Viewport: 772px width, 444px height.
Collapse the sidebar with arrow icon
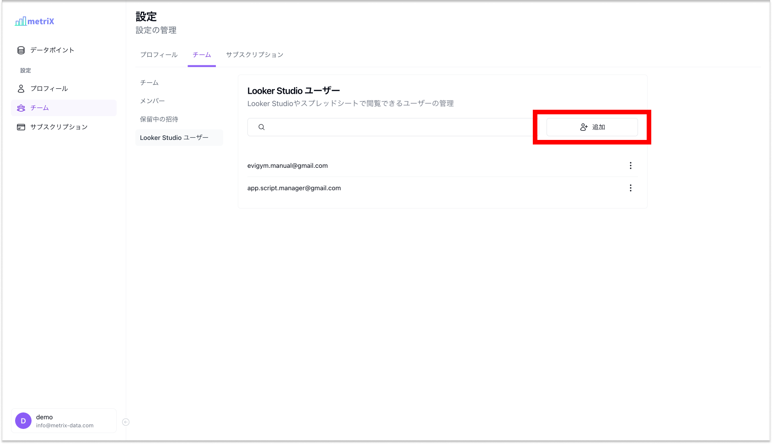pos(126,422)
